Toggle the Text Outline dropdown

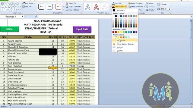(x=119, y=7)
